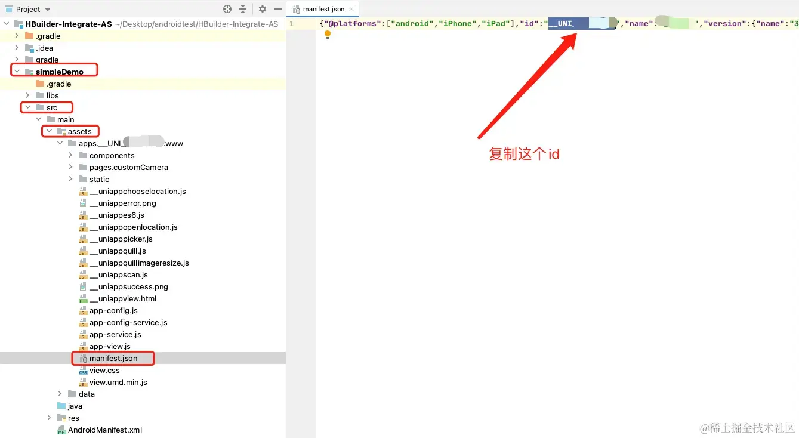This screenshot has width=799, height=438.
Task: Collapse the HBuilder-Integrate-AS root node
Action: click(x=7, y=24)
